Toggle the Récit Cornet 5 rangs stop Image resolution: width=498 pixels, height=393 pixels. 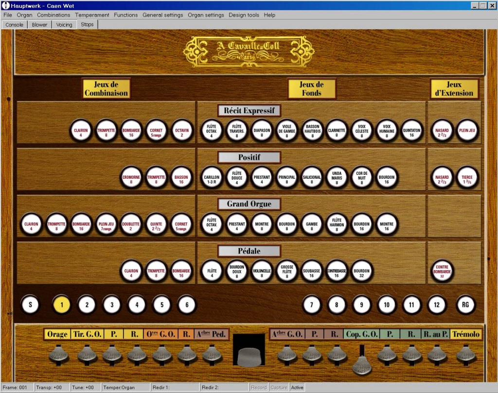pyautogui.click(x=156, y=131)
